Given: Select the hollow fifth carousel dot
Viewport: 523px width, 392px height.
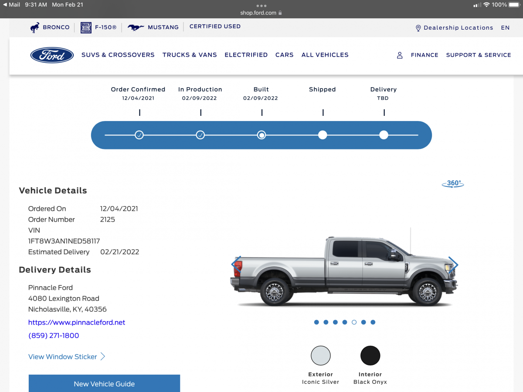Looking at the screenshot, I should pyautogui.click(x=354, y=322).
